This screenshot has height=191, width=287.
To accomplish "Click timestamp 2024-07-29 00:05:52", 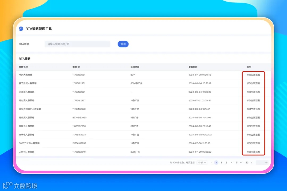I will (200, 152).
